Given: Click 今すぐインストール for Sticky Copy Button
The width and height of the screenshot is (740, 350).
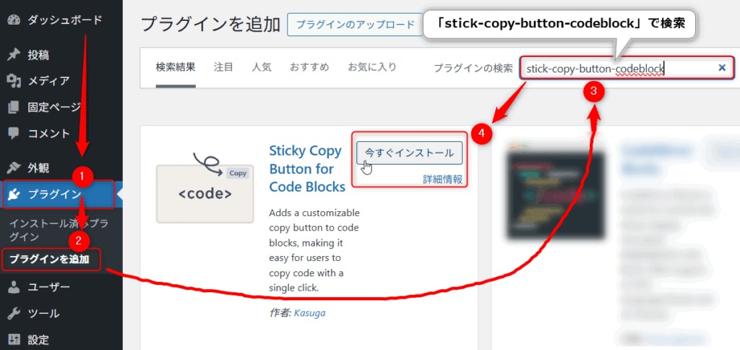Looking at the screenshot, I should (x=410, y=153).
